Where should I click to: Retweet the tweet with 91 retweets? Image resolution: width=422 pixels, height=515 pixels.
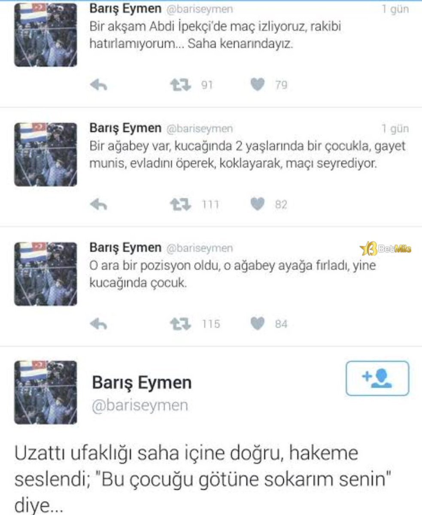[180, 85]
